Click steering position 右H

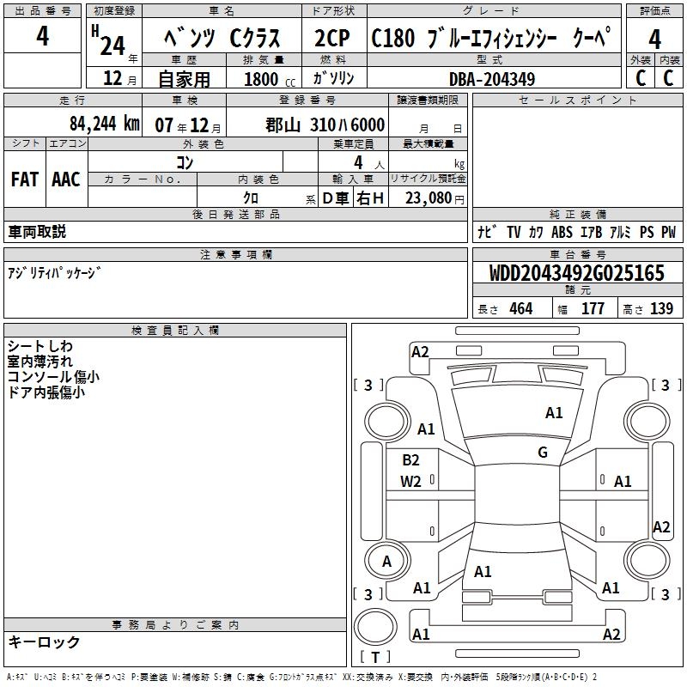coord(370,198)
